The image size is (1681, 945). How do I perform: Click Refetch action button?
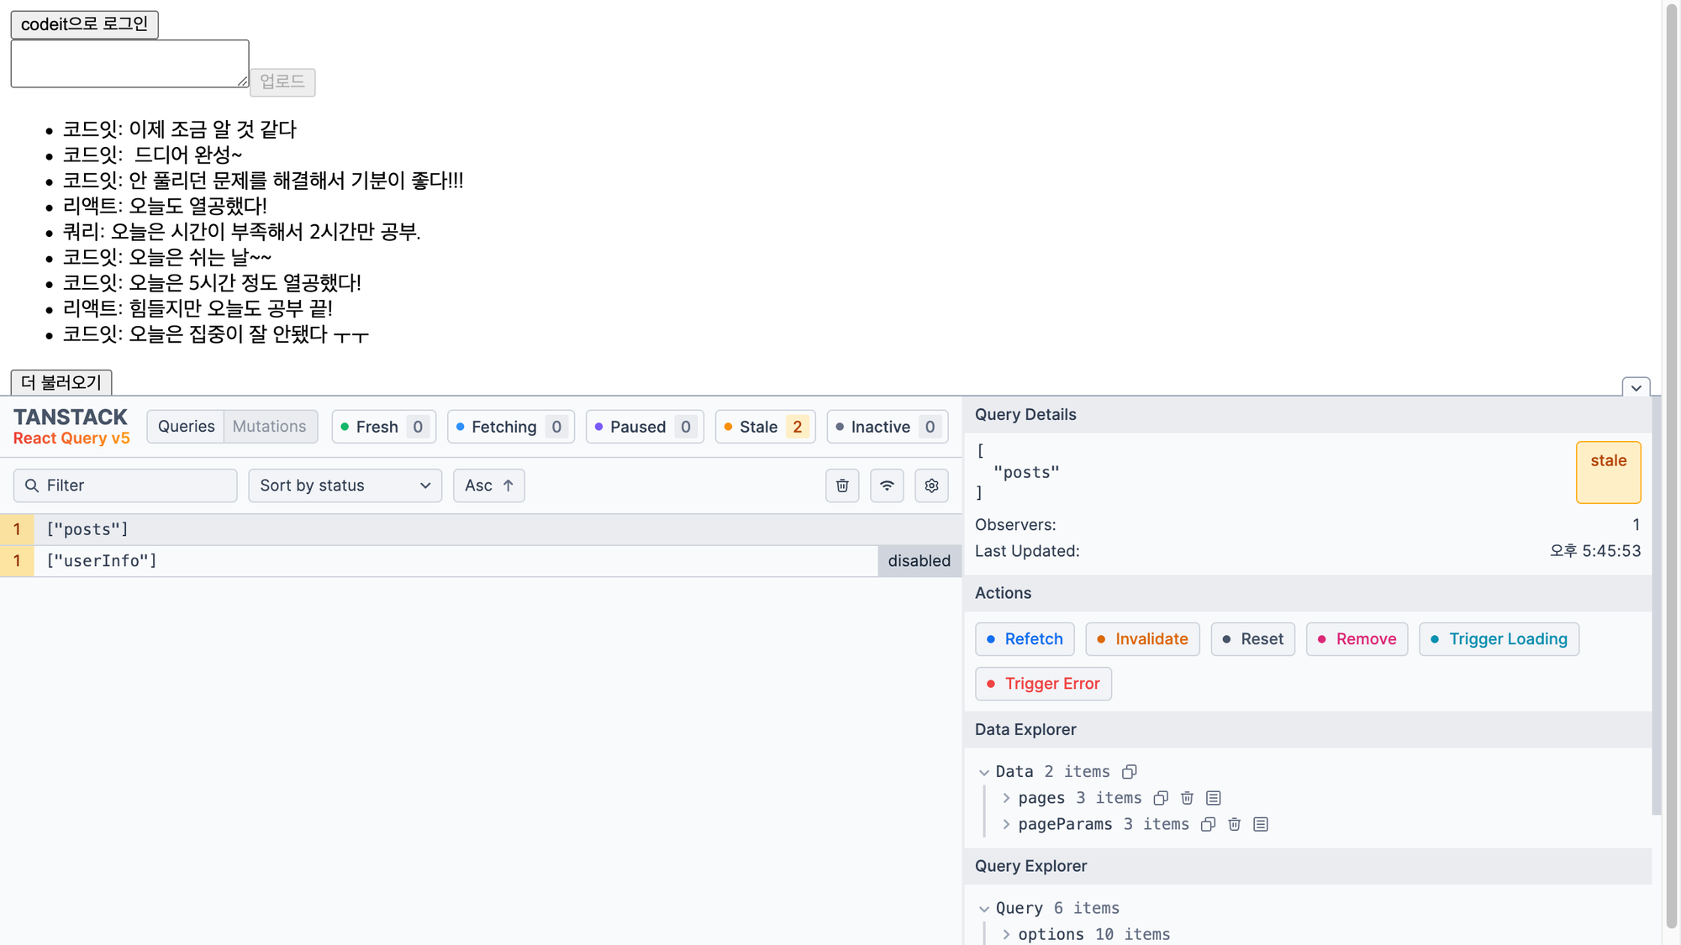(x=1025, y=639)
